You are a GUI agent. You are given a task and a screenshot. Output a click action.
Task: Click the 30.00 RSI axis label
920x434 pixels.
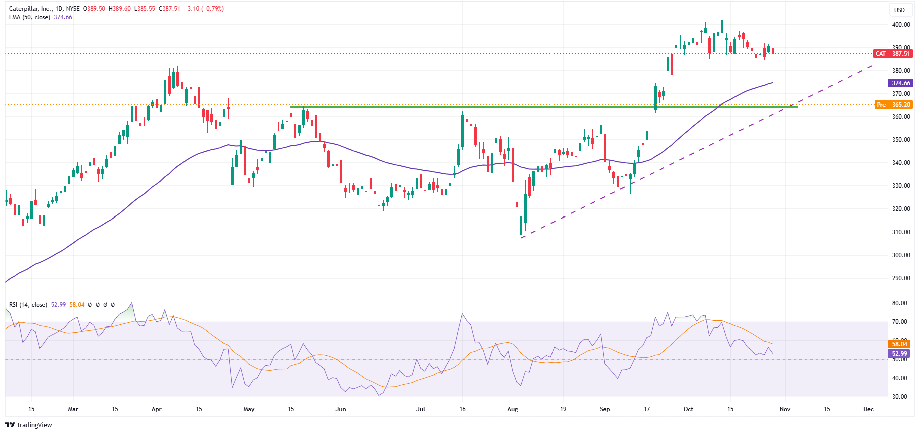coord(900,397)
